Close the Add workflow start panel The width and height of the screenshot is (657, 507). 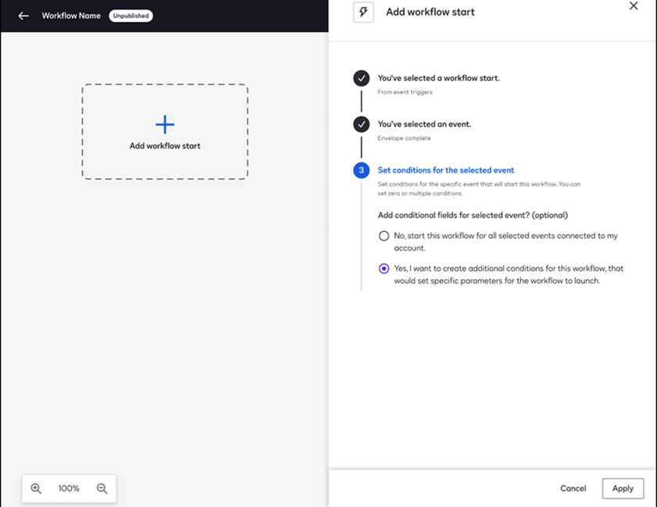pos(634,6)
